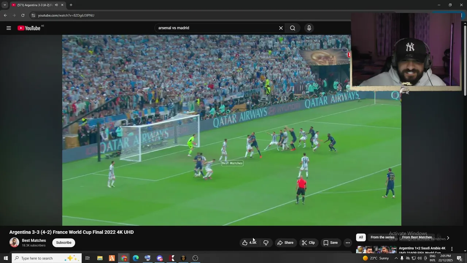
Task: Open notification center icon
Action: (460, 258)
